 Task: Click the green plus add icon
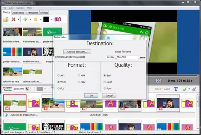click(x=25, y=19)
